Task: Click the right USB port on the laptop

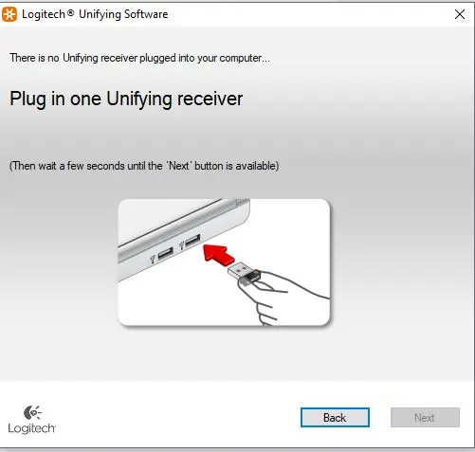Action: click(192, 241)
